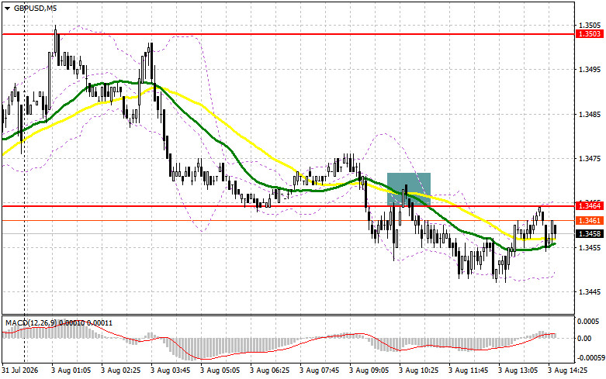Select the teal highlighted rectangle on chart

point(408,189)
